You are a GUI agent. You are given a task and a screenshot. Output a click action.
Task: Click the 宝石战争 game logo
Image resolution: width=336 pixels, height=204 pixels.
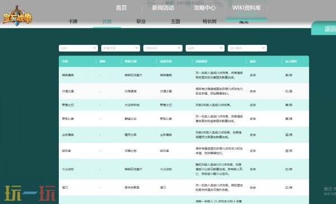[x=17, y=16]
